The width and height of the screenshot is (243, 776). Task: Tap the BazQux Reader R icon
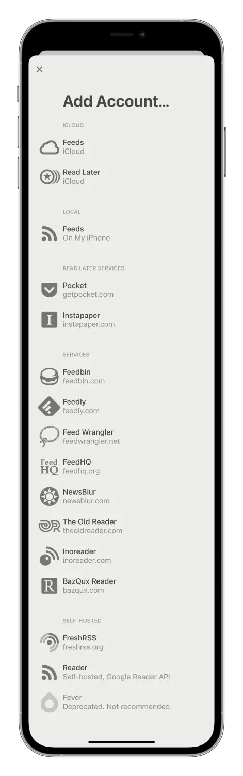point(50,586)
